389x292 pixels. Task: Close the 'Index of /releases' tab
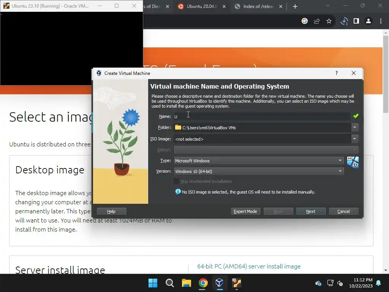tap(281, 6)
